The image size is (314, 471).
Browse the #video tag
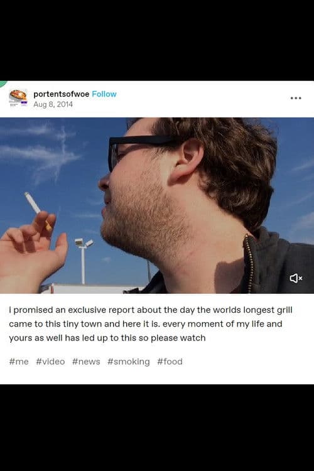click(50, 361)
